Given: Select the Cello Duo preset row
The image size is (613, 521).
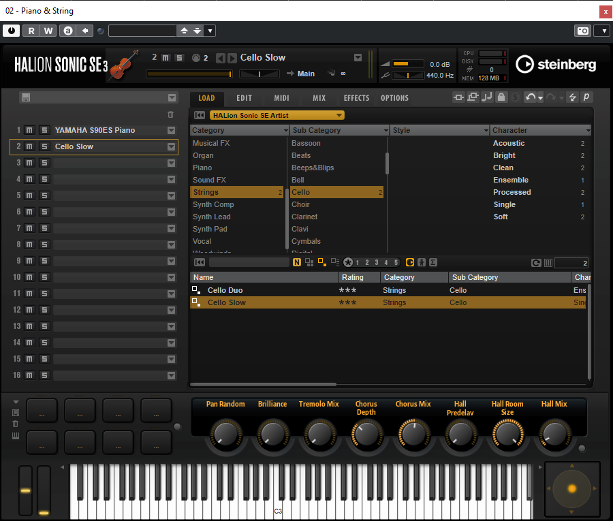Looking at the screenshot, I should click(x=388, y=290).
